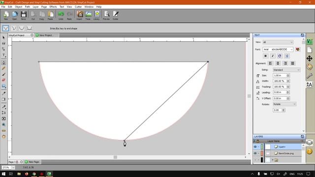Image resolution: width=315 pixels, height=177 pixels.
Task: Click the Import toolbar icon
Action: click(x=80, y=15)
